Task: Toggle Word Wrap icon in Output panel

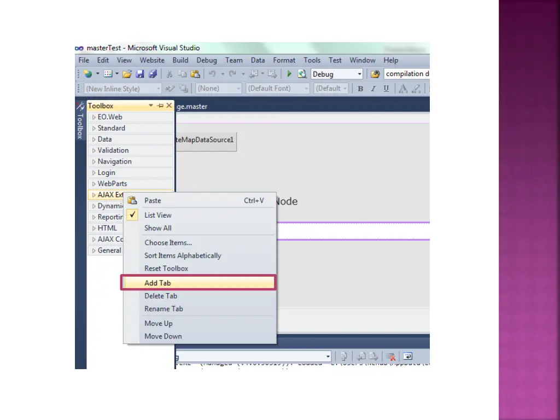Action: click(x=407, y=356)
